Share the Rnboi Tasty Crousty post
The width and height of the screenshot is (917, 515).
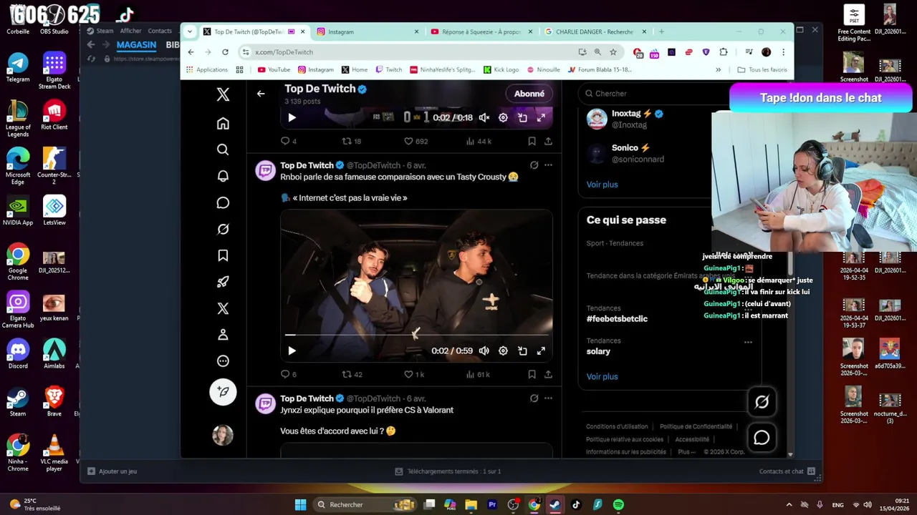548,374
